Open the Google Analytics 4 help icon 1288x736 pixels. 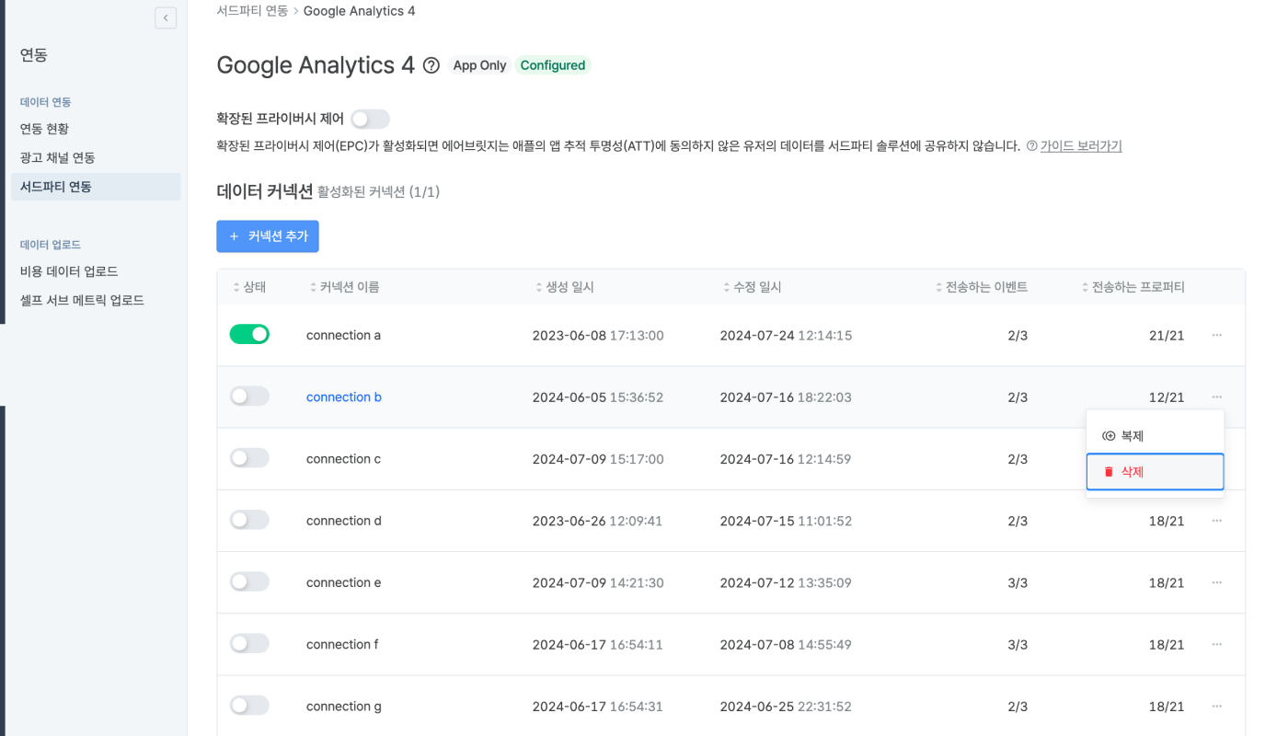(x=431, y=65)
